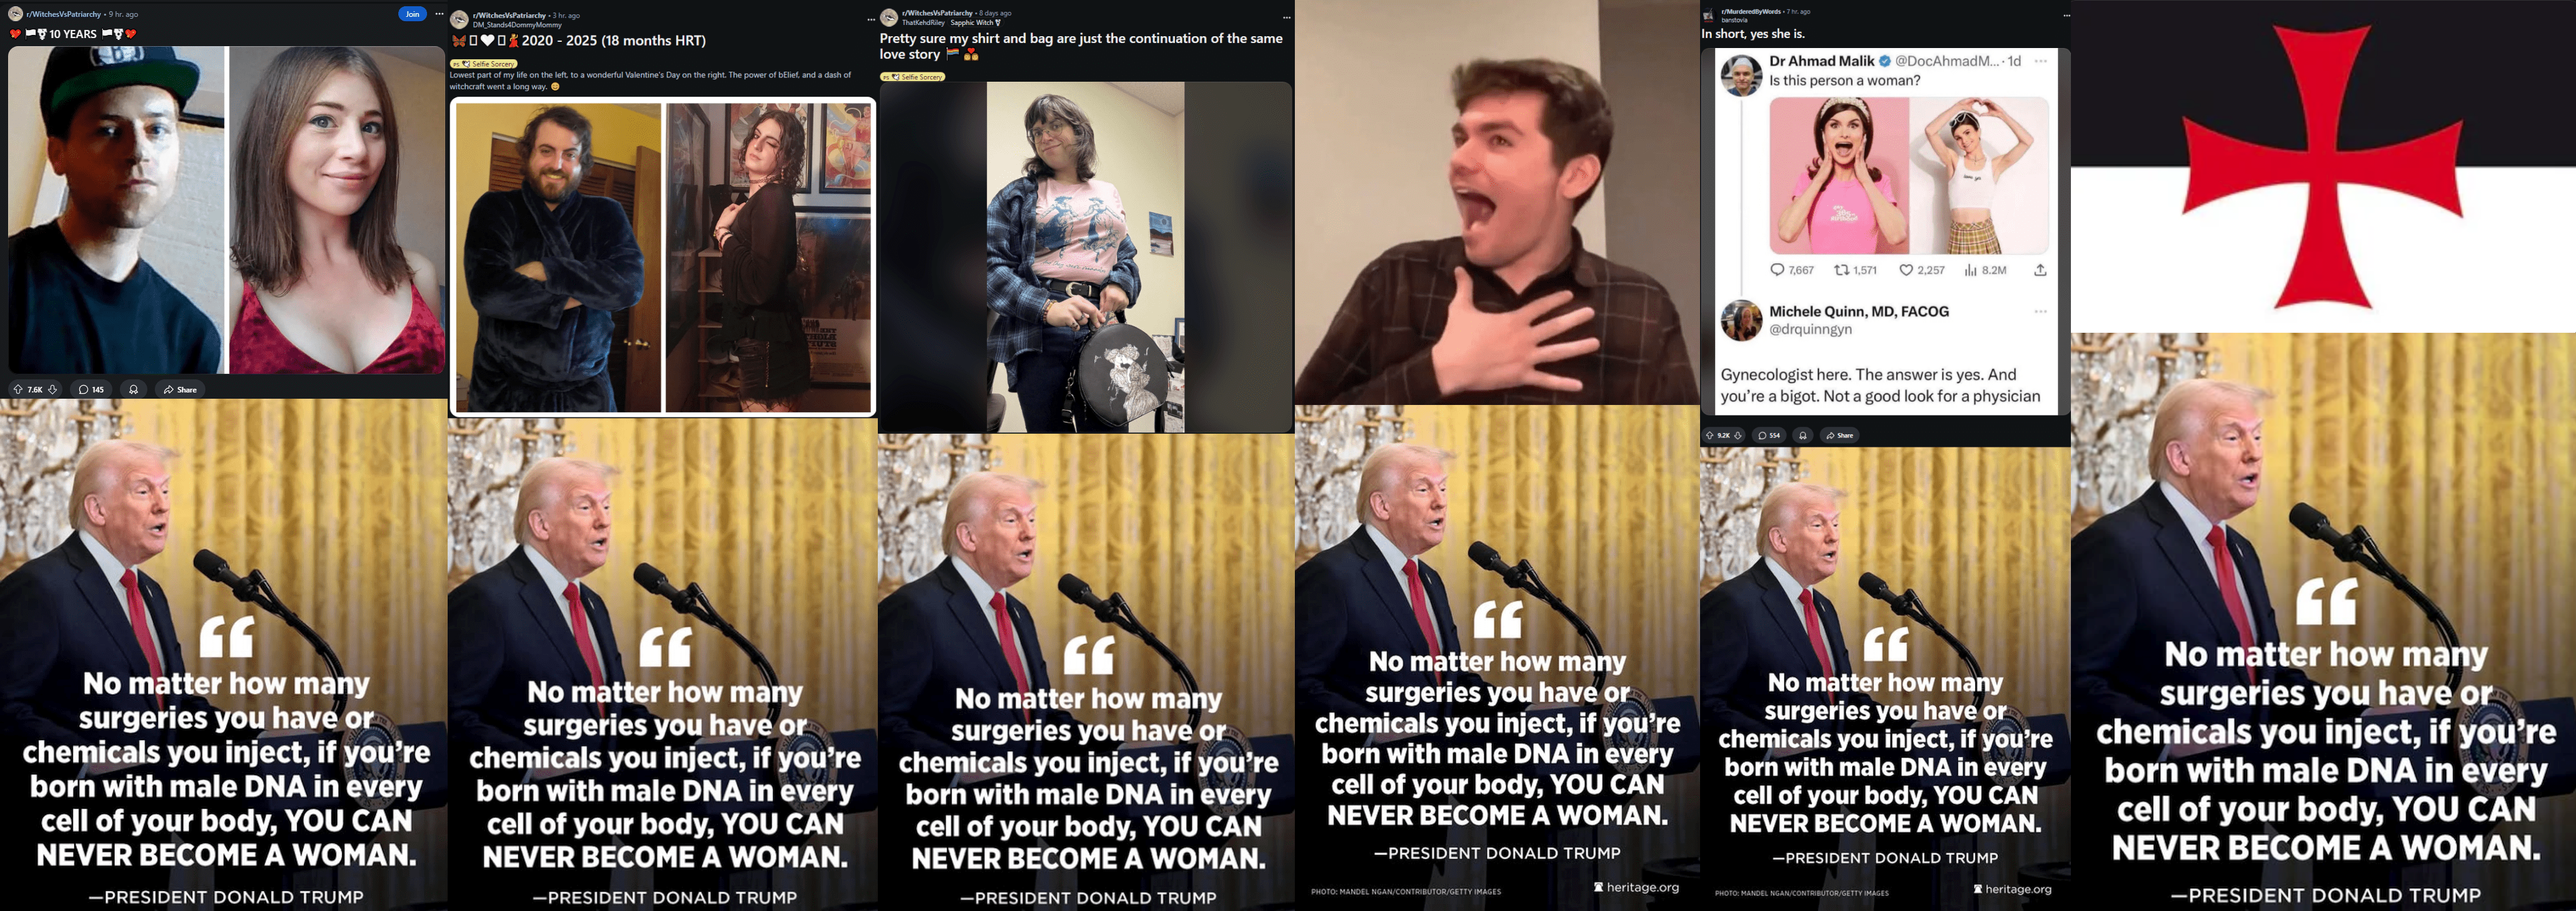
Task: Click the subreddit avatar beside "9 hr. ago" post
Action: pyautogui.click(x=15, y=14)
